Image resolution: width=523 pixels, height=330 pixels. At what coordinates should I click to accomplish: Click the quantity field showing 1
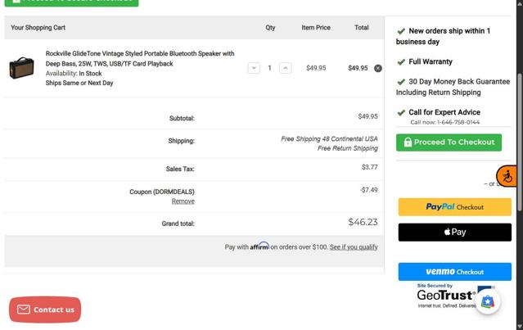[x=269, y=68]
